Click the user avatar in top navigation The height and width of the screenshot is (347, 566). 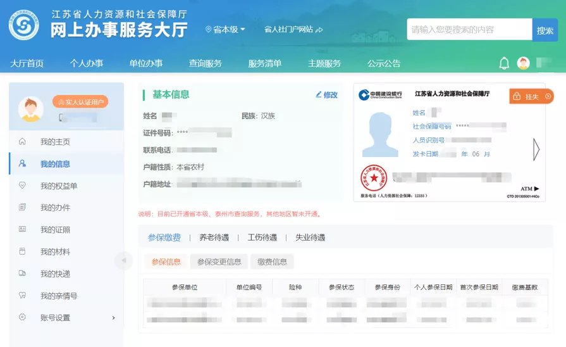(x=523, y=63)
